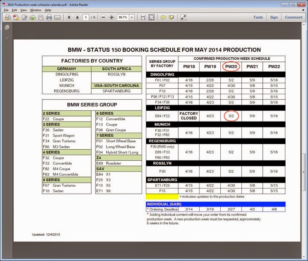Click the fit width scrolling icon
The height and width of the screenshot is (261, 308).
143,17
